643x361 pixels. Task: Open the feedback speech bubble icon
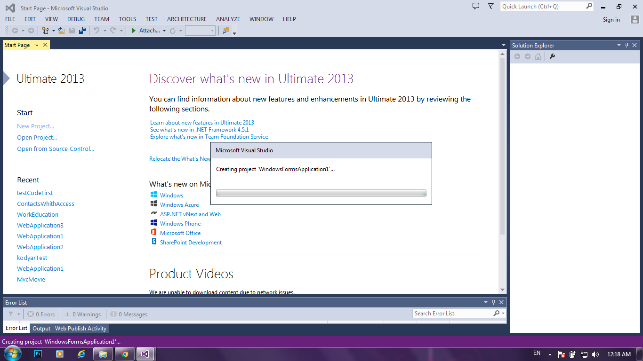click(476, 6)
